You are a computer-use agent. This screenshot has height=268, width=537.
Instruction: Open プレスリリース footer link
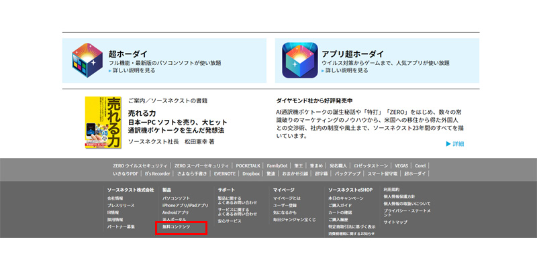click(x=121, y=206)
